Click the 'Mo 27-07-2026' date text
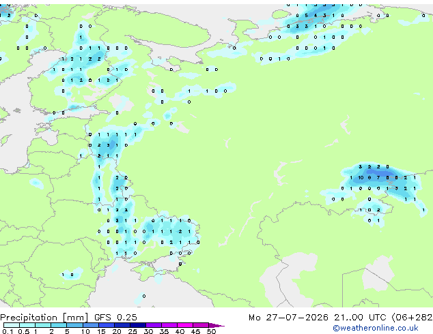 [289, 318]
